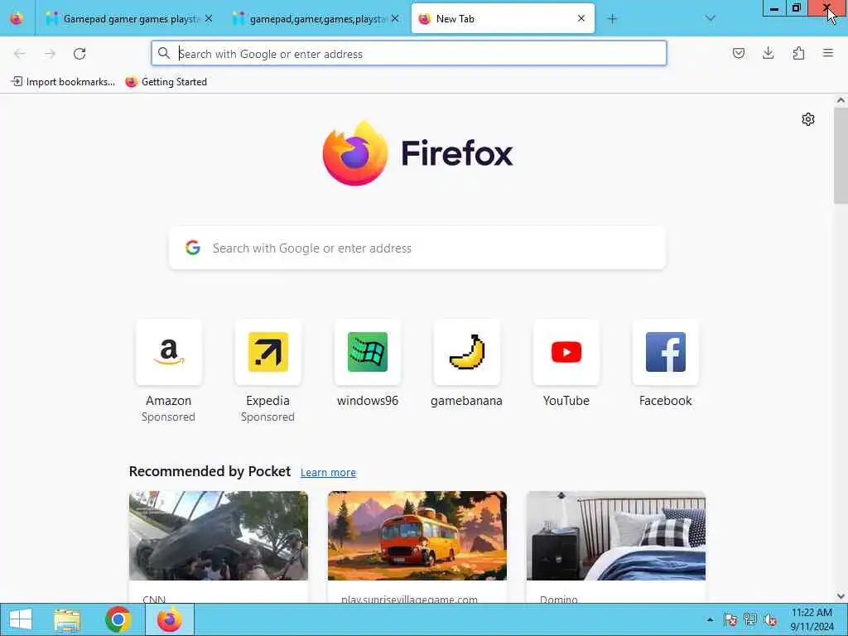Switch to first Gamepad gamer games tab

click(x=130, y=19)
